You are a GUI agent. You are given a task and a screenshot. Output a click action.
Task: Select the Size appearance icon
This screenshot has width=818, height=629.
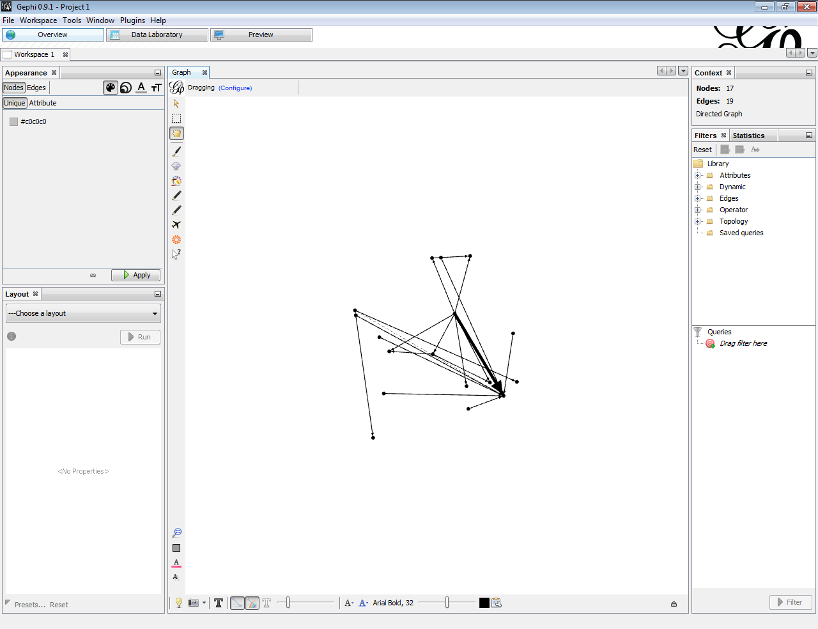coord(126,88)
